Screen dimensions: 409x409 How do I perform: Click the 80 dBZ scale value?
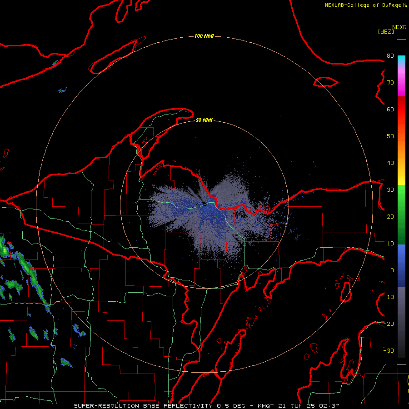[390, 55]
